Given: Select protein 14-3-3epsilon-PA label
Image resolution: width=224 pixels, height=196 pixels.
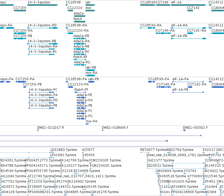Looking at the screenshot, I should 43,95.
